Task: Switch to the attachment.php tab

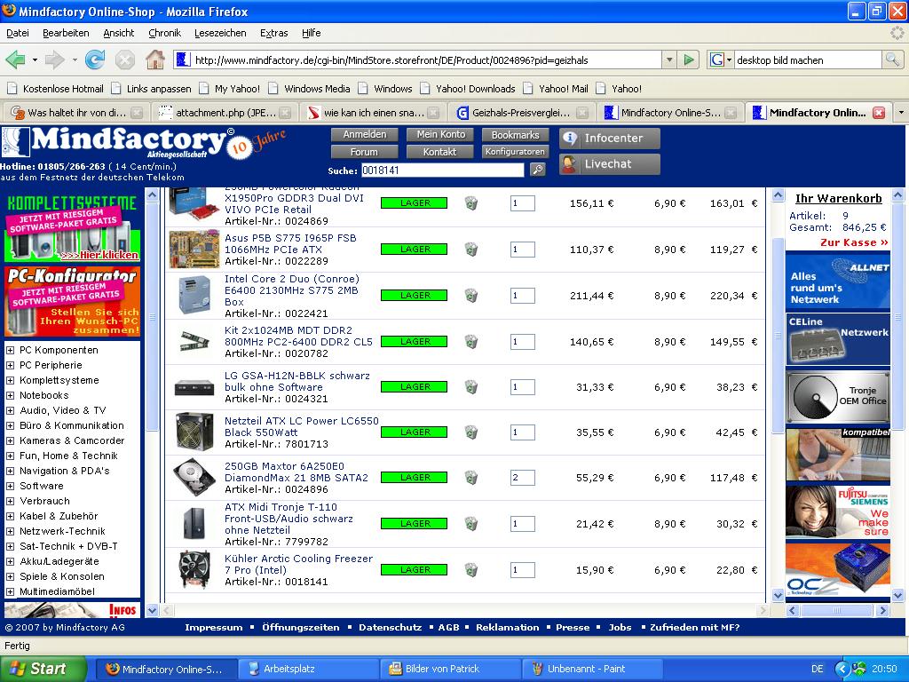Action: tap(225, 113)
